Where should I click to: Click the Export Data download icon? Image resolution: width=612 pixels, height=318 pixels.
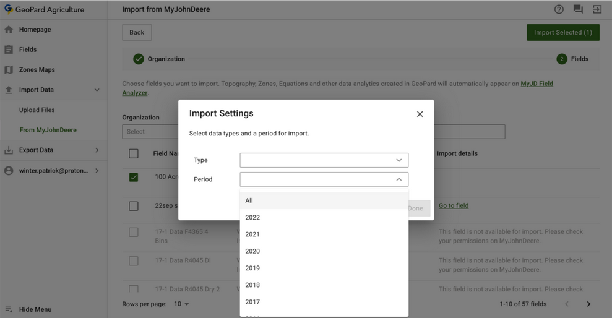click(x=9, y=150)
